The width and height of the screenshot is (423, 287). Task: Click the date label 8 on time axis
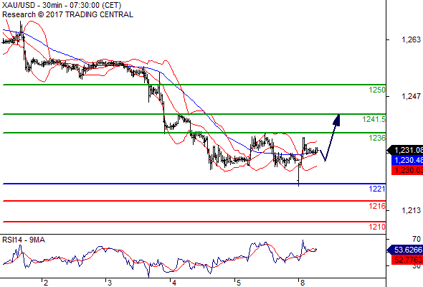(302, 283)
